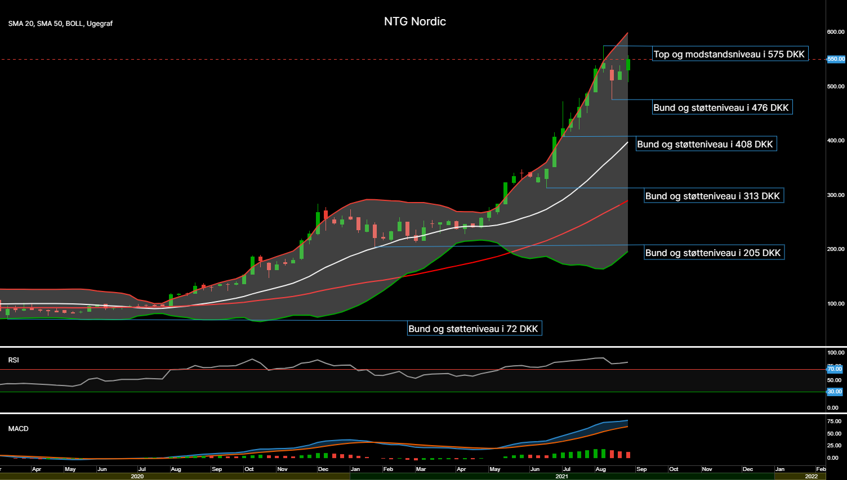Click 'Bund og støtteniveau i 72 DKK' annotation
The image size is (847, 480).
coord(474,329)
